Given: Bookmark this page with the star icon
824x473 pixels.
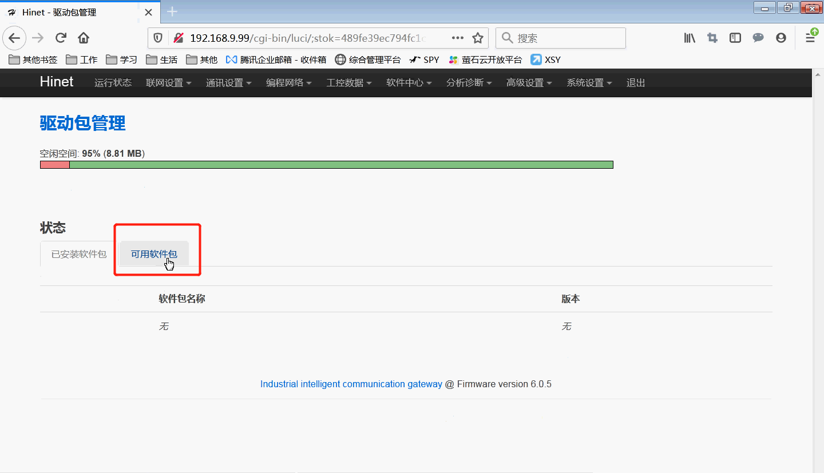Looking at the screenshot, I should (x=477, y=38).
